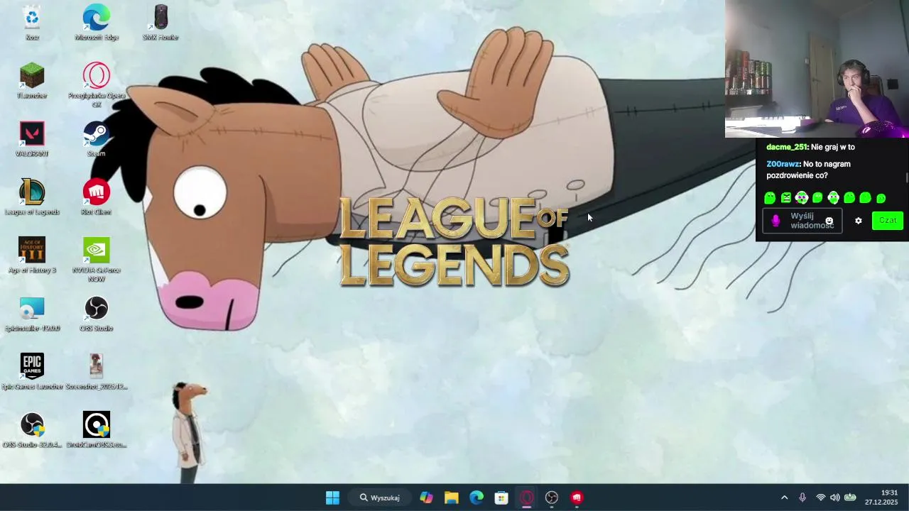Switch to OBS Studio on the taskbar
Viewport: 909px width, 511px height.
click(552, 498)
